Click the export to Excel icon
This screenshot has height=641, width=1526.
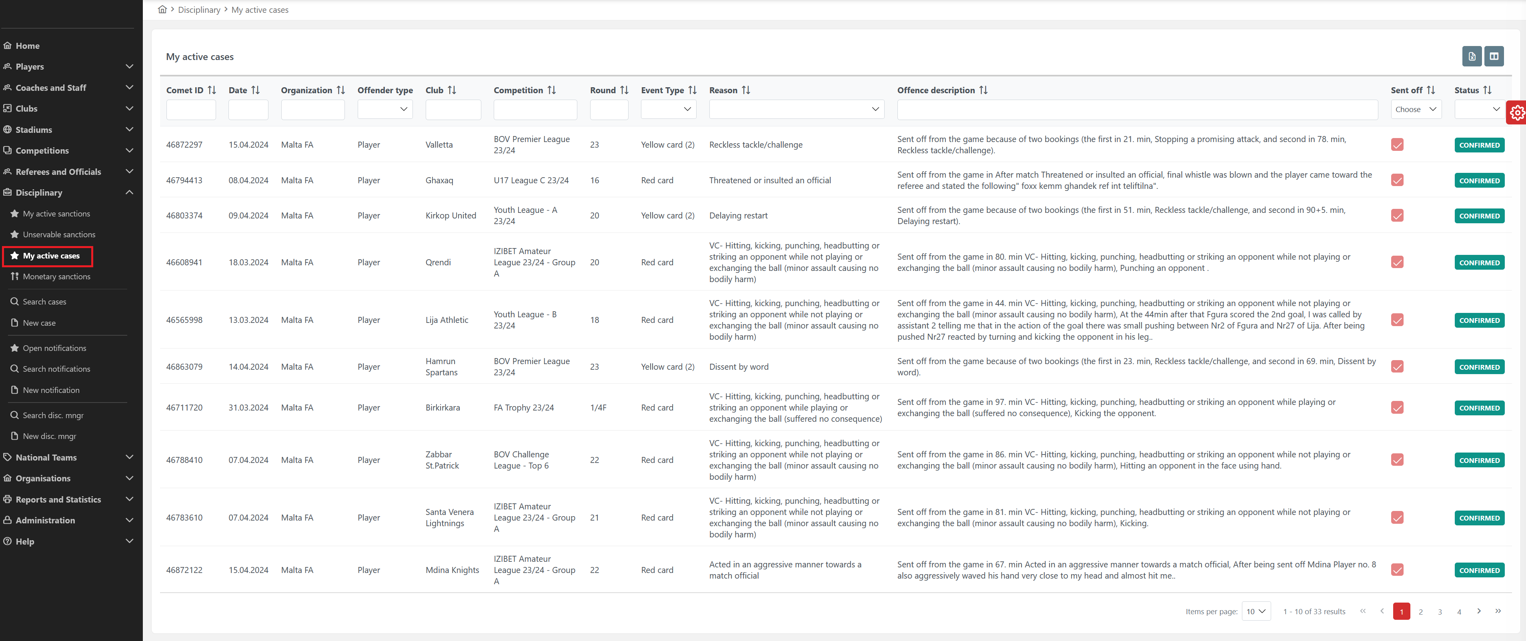coord(1472,56)
